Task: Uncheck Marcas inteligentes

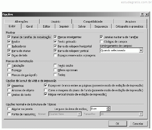Action: click(x=55, y=37)
